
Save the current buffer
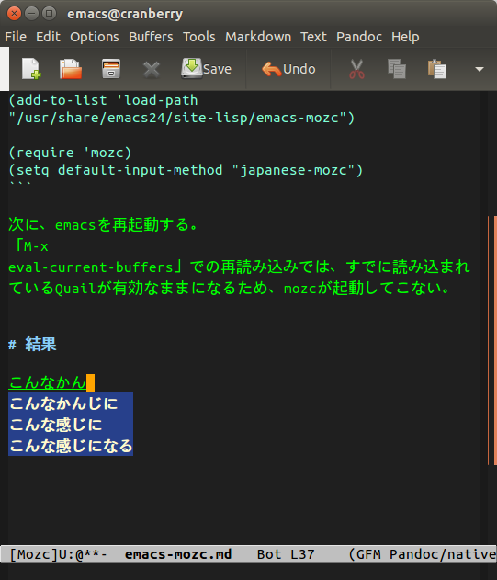(206, 69)
